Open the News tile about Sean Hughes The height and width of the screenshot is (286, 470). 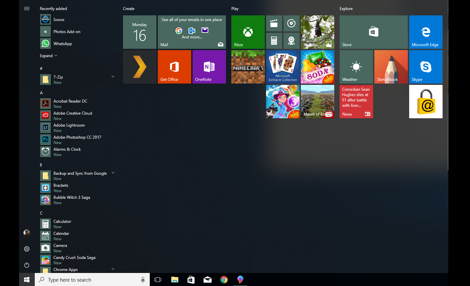tap(356, 102)
